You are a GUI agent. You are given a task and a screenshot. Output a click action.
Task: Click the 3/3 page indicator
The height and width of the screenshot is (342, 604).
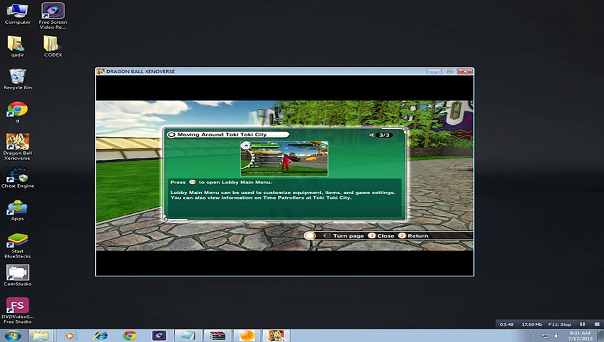click(x=383, y=135)
